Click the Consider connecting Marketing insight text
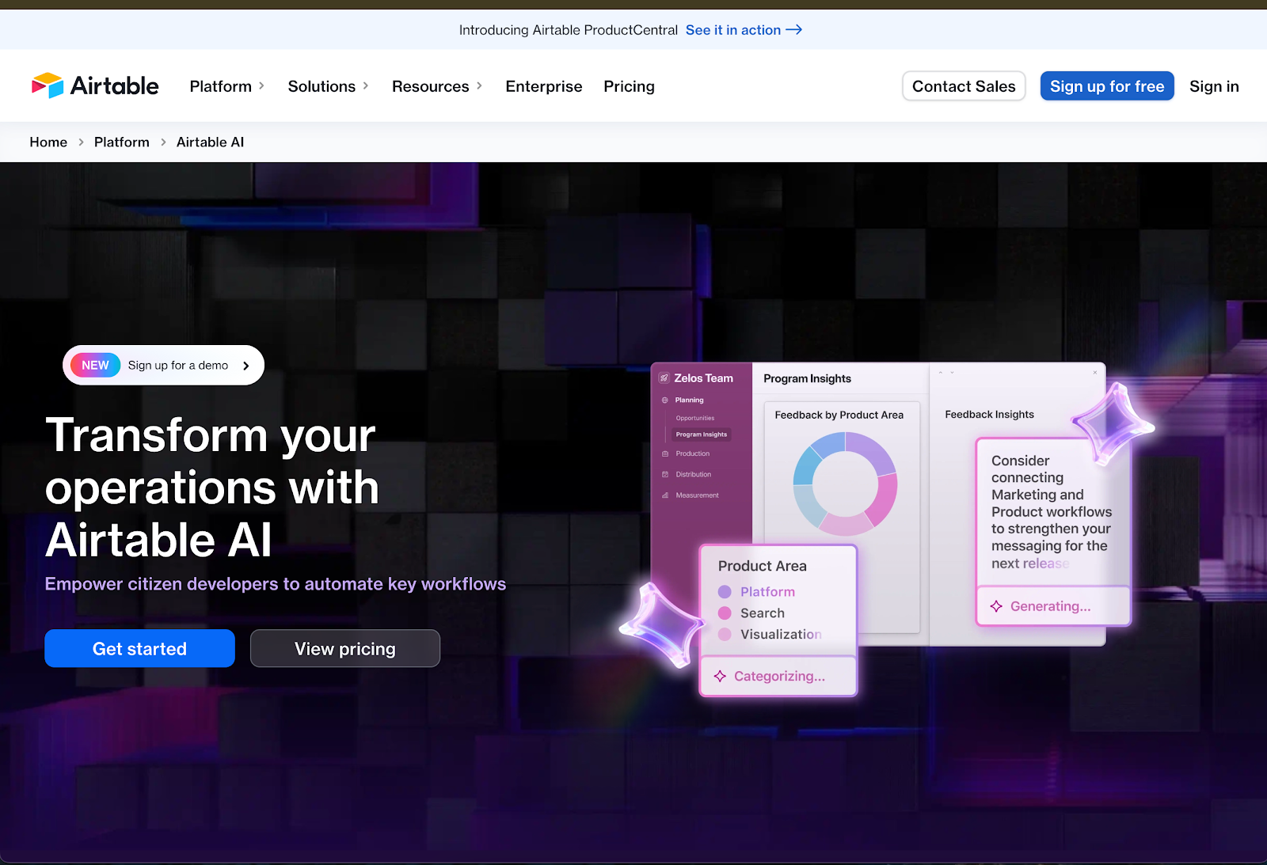The width and height of the screenshot is (1267, 865). pyautogui.click(x=1051, y=511)
